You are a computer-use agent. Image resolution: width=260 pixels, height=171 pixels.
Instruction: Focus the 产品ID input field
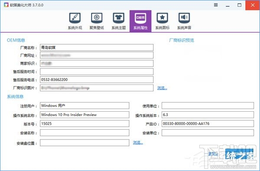click(x=208, y=124)
